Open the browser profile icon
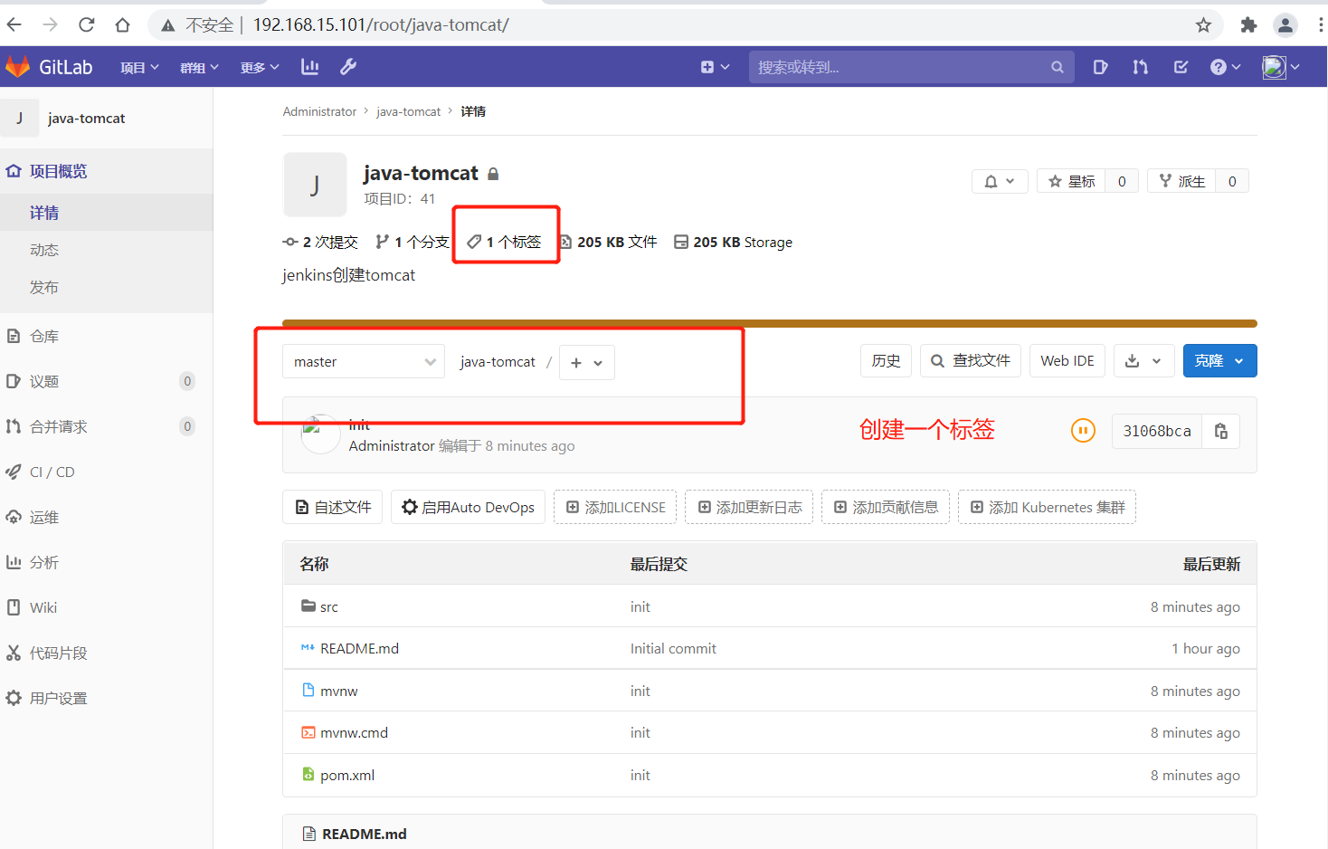The width and height of the screenshot is (1328, 849). 1285,25
